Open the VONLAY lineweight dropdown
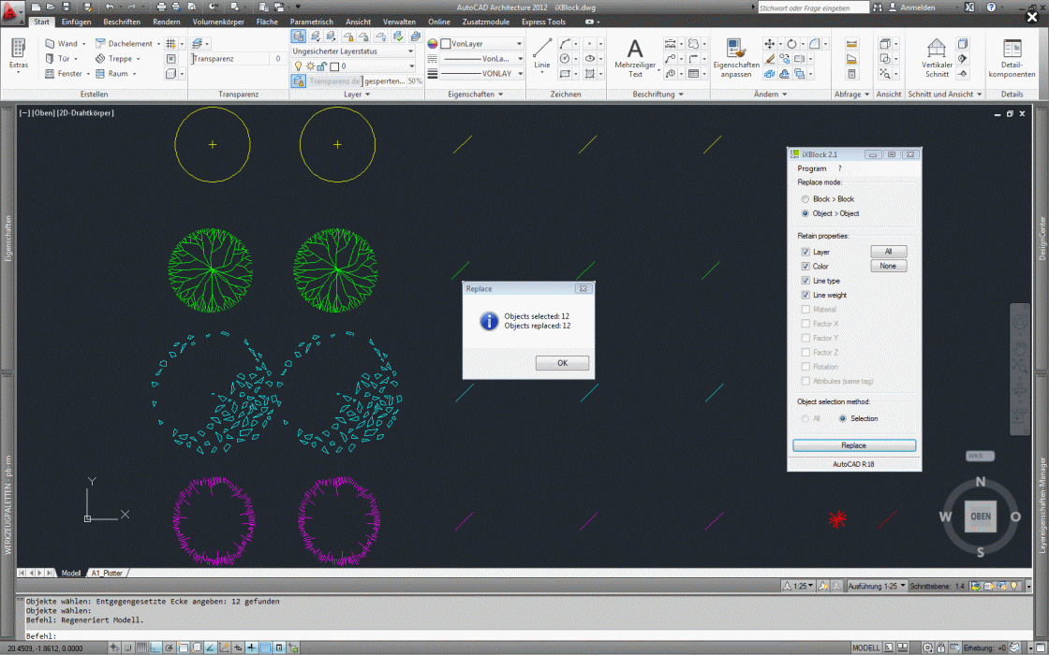 pyautogui.click(x=481, y=74)
